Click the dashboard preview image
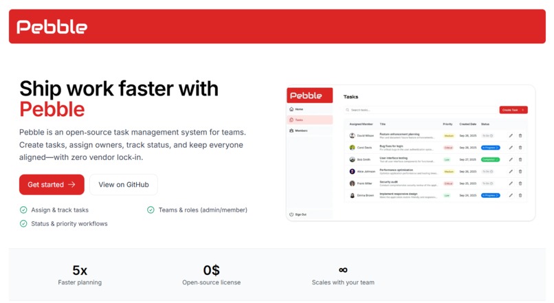The image size is (554, 303). [410, 153]
